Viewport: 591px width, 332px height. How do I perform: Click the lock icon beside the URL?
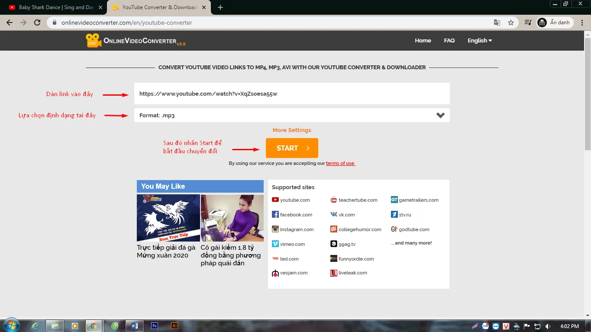pos(55,23)
